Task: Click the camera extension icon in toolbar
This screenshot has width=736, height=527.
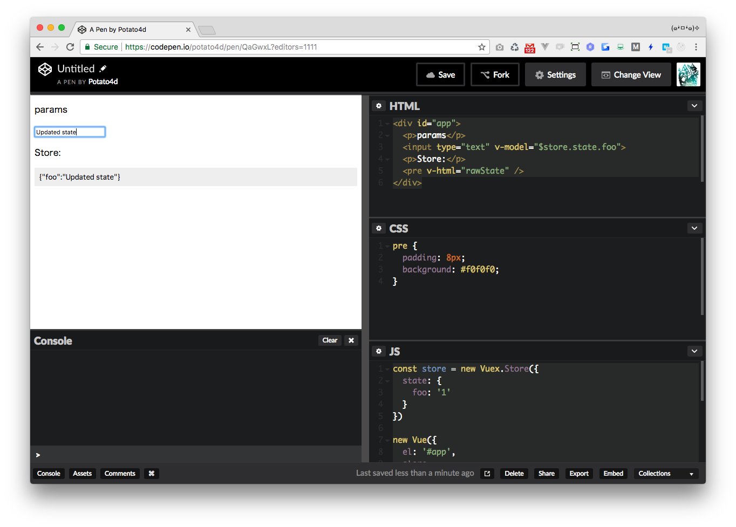Action: click(x=500, y=47)
